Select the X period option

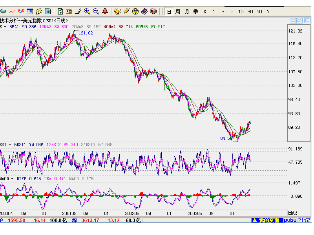pos(204,12)
